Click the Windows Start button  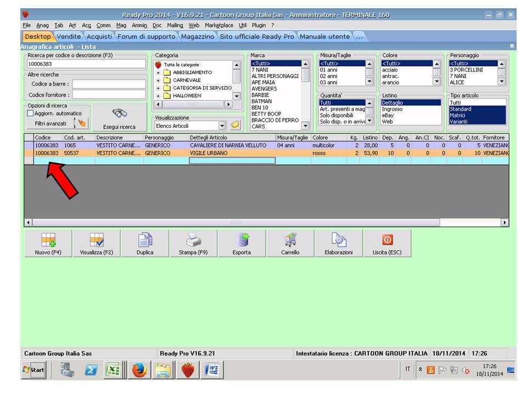point(34,370)
